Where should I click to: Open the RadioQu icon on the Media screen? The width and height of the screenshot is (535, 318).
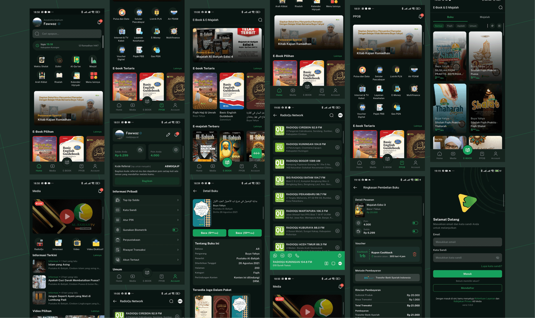[40, 243]
